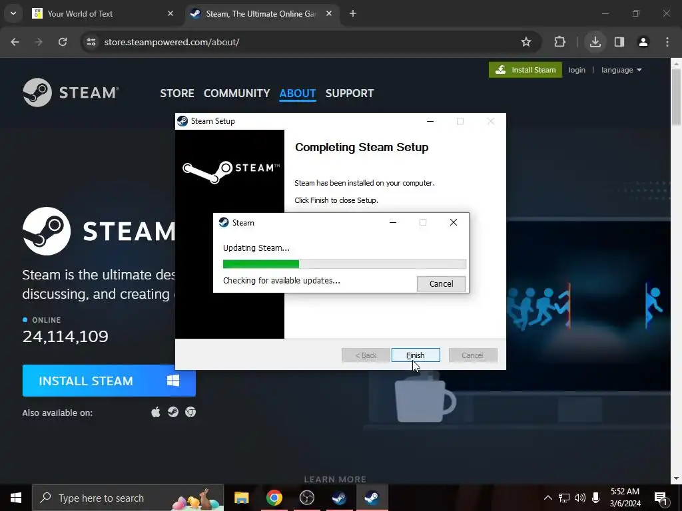Open the extensions puzzle icon
Viewport: 682px width, 511px height.
pyautogui.click(x=559, y=42)
